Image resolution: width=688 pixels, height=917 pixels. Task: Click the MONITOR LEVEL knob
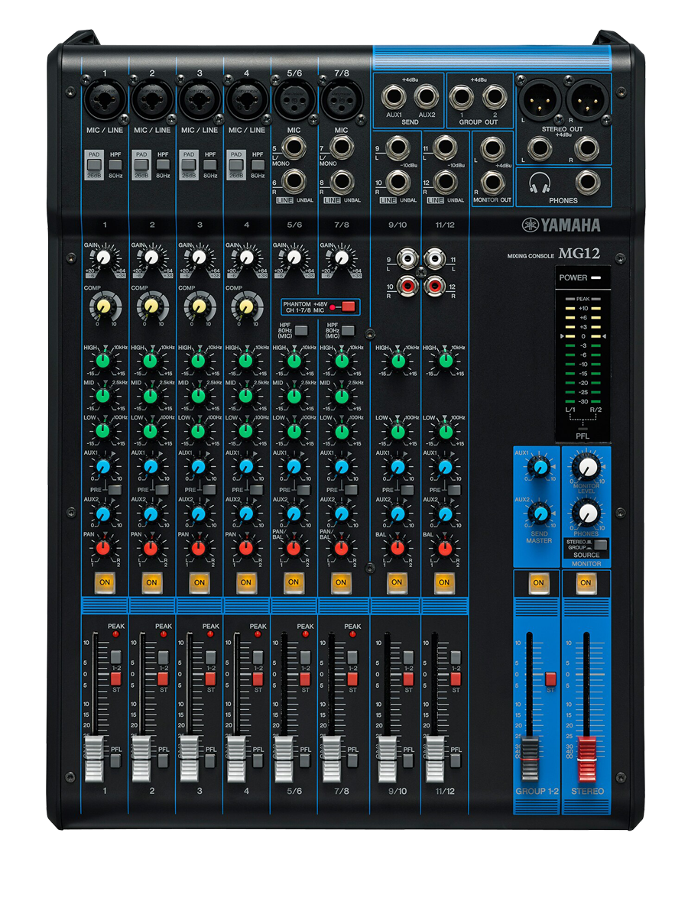(x=586, y=467)
